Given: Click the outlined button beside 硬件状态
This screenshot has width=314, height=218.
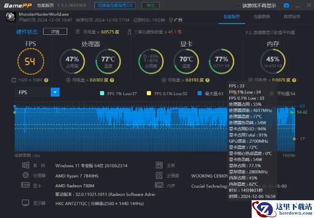Looking at the screenshot, I should coord(55,31).
